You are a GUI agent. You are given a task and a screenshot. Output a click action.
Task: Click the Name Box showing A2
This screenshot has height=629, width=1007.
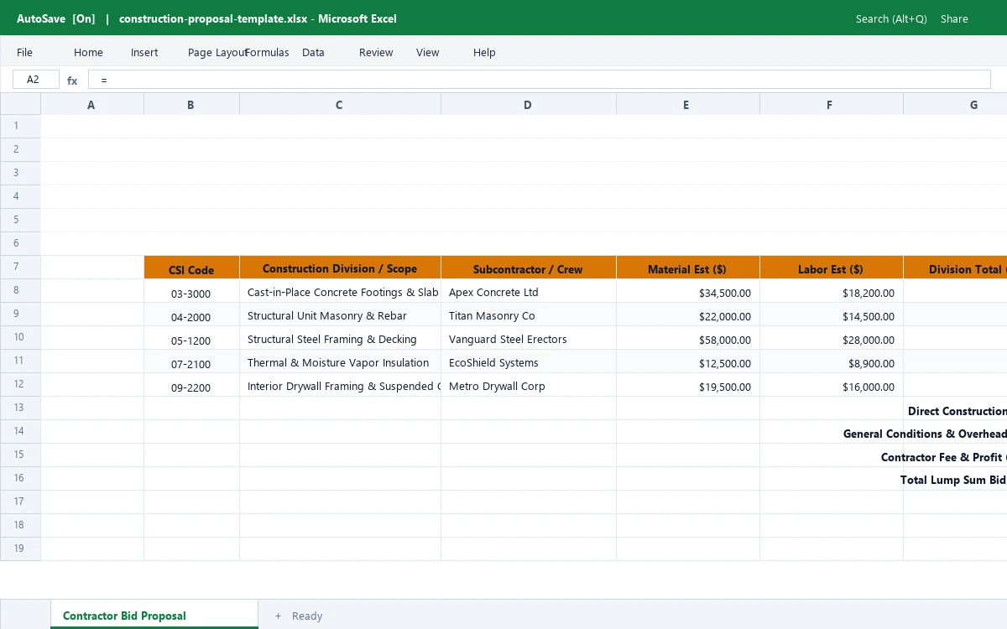[x=36, y=80]
